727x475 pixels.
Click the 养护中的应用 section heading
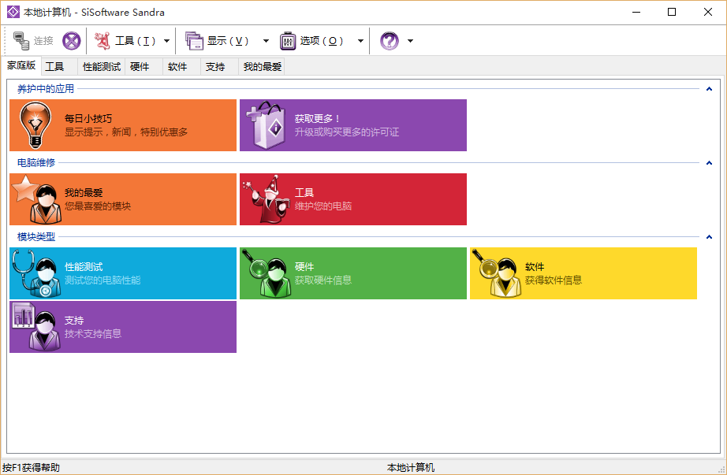[46, 89]
